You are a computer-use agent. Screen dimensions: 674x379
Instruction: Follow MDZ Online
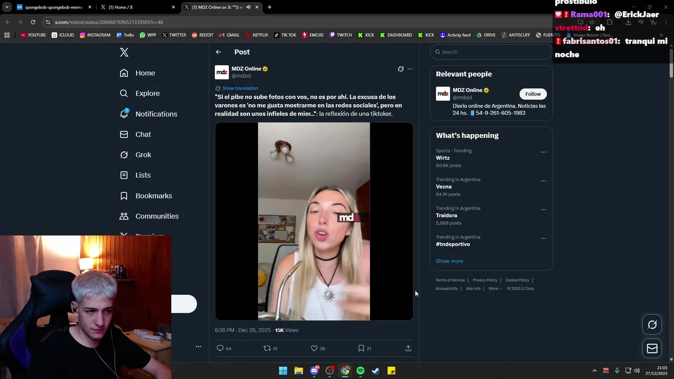[533, 94]
